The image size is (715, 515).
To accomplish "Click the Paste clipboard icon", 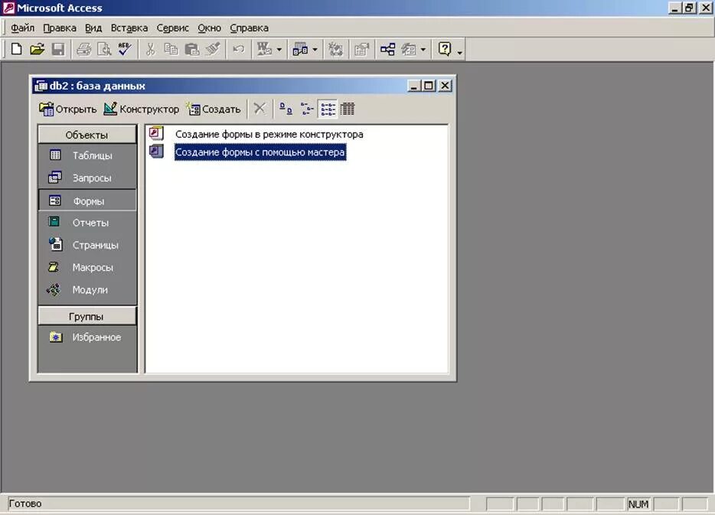I will pos(192,49).
